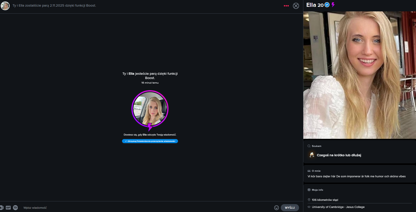Focus the Wpisz wiadomość message field
This screenshot has height=212, width=416.
coord(147,208)
